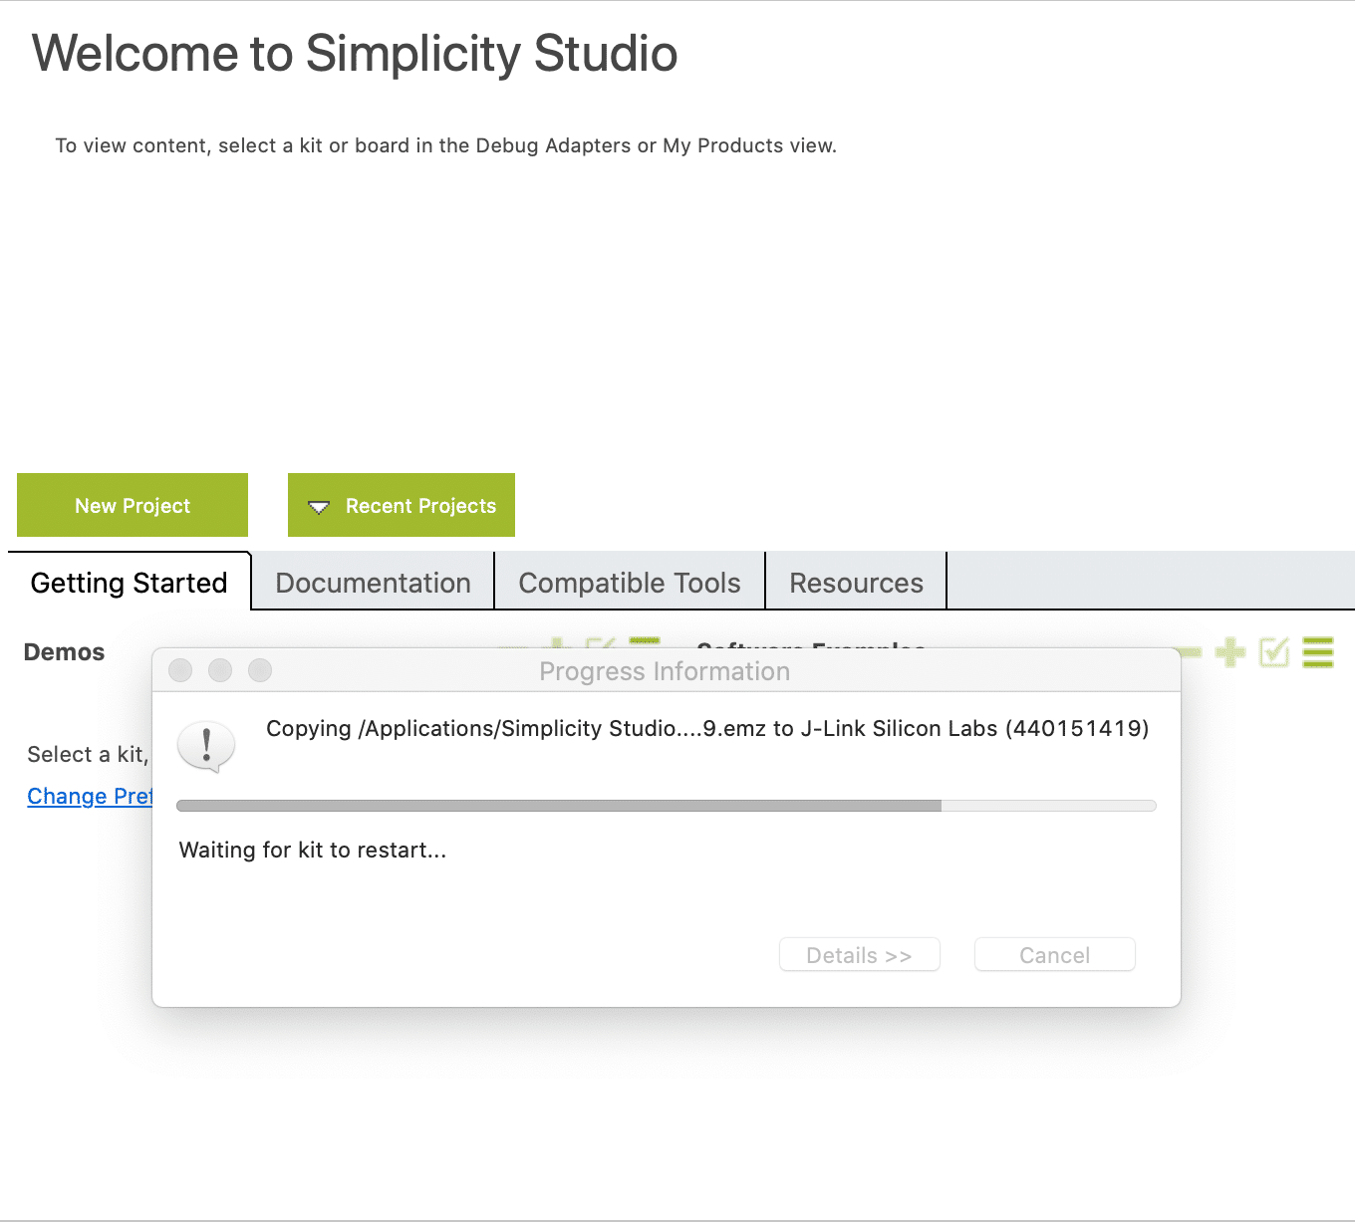Screen dimensions: 1355x1224
Task: Start a New Project
Action: [132, 505]
